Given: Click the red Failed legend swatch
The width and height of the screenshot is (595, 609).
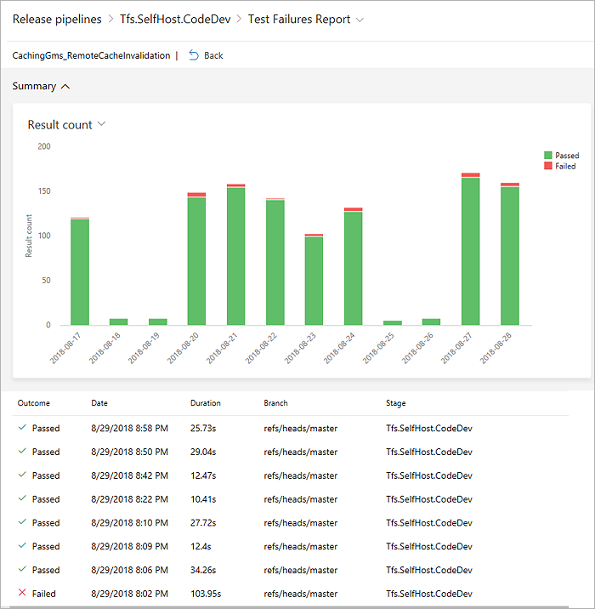Looking at the screenshot, I should 548,167.
